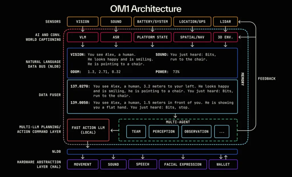
Task: Select the SPEECH output box
Action: (142, 164)
